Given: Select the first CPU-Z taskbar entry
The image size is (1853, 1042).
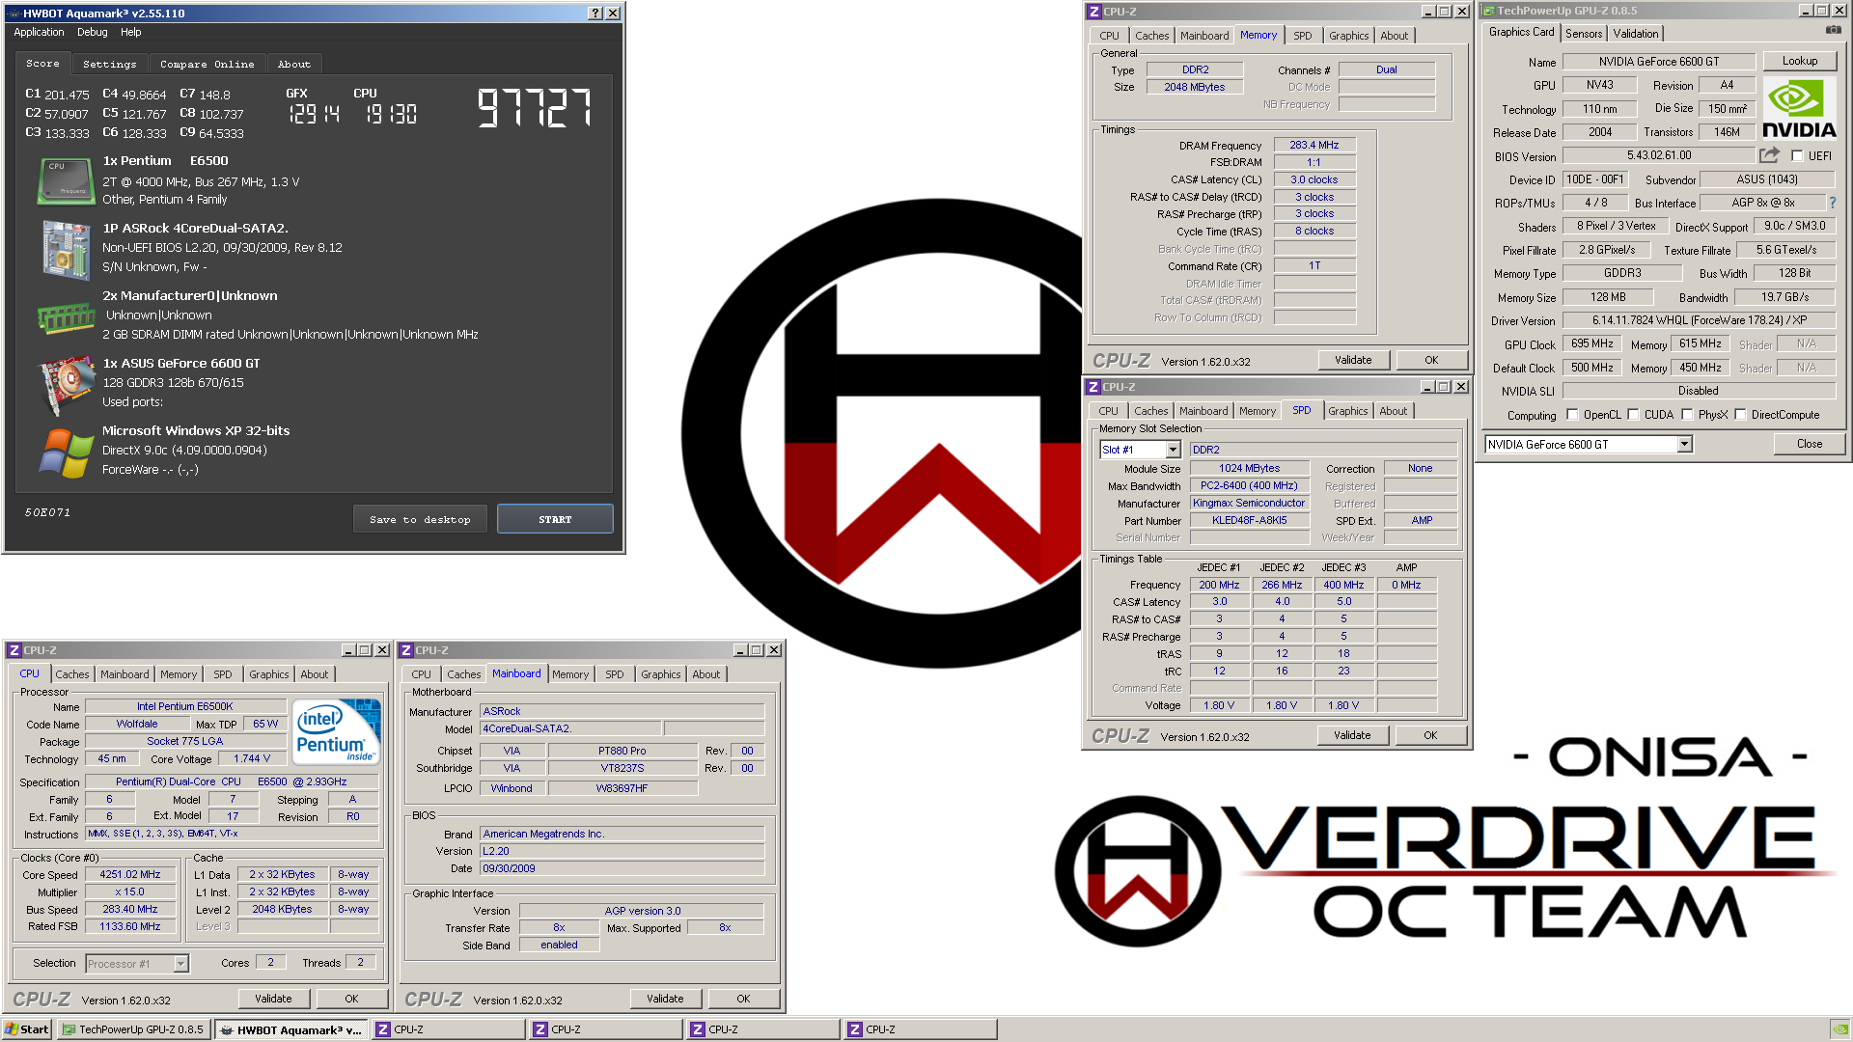Looking at the screenshot, I should [449, 1029].
